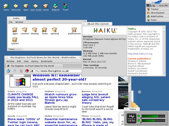Click '7 items' count in Haiku window

tap(11, 49)
